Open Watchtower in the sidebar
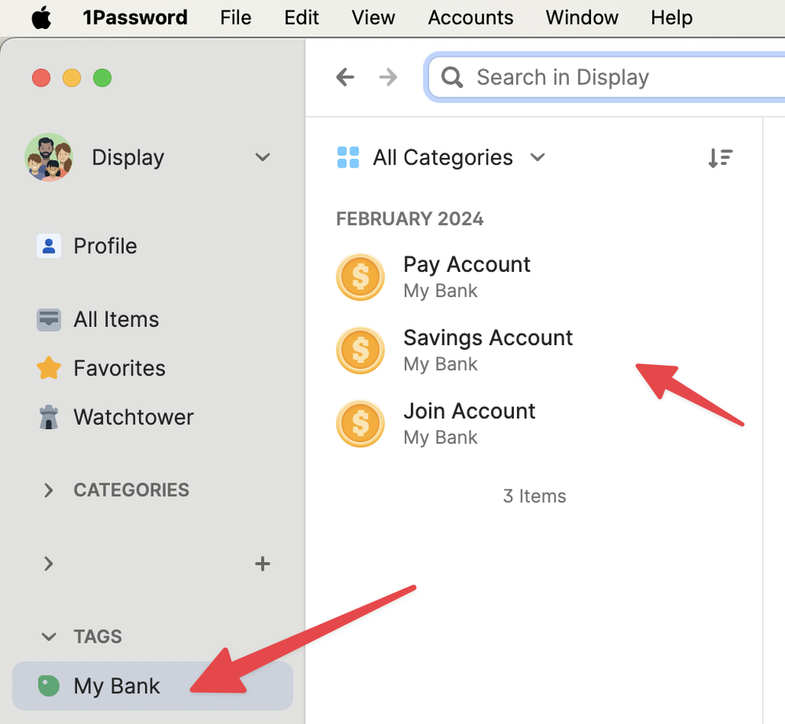Screen dimensions: 785x724 (x=152, y=417)
